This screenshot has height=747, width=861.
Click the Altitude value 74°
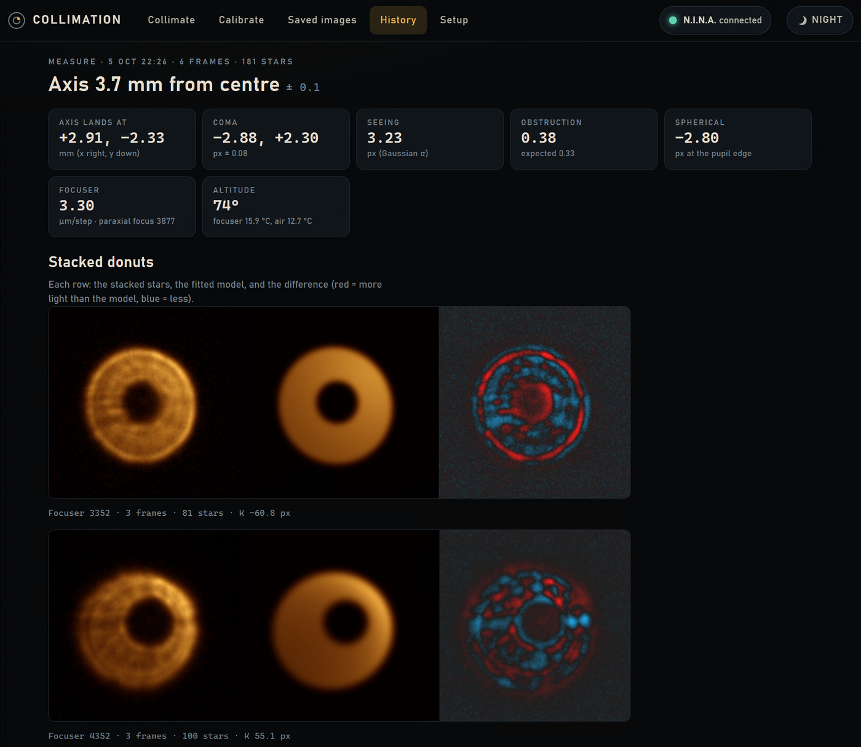(x=226, y=205)
